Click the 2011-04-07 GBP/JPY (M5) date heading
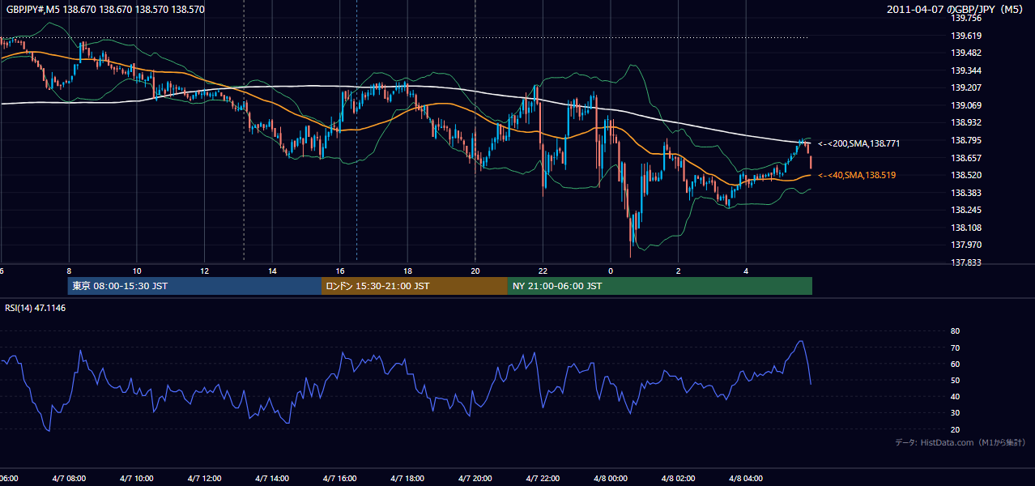Viewport: 1035px width, 486px height. click(956, 10)
